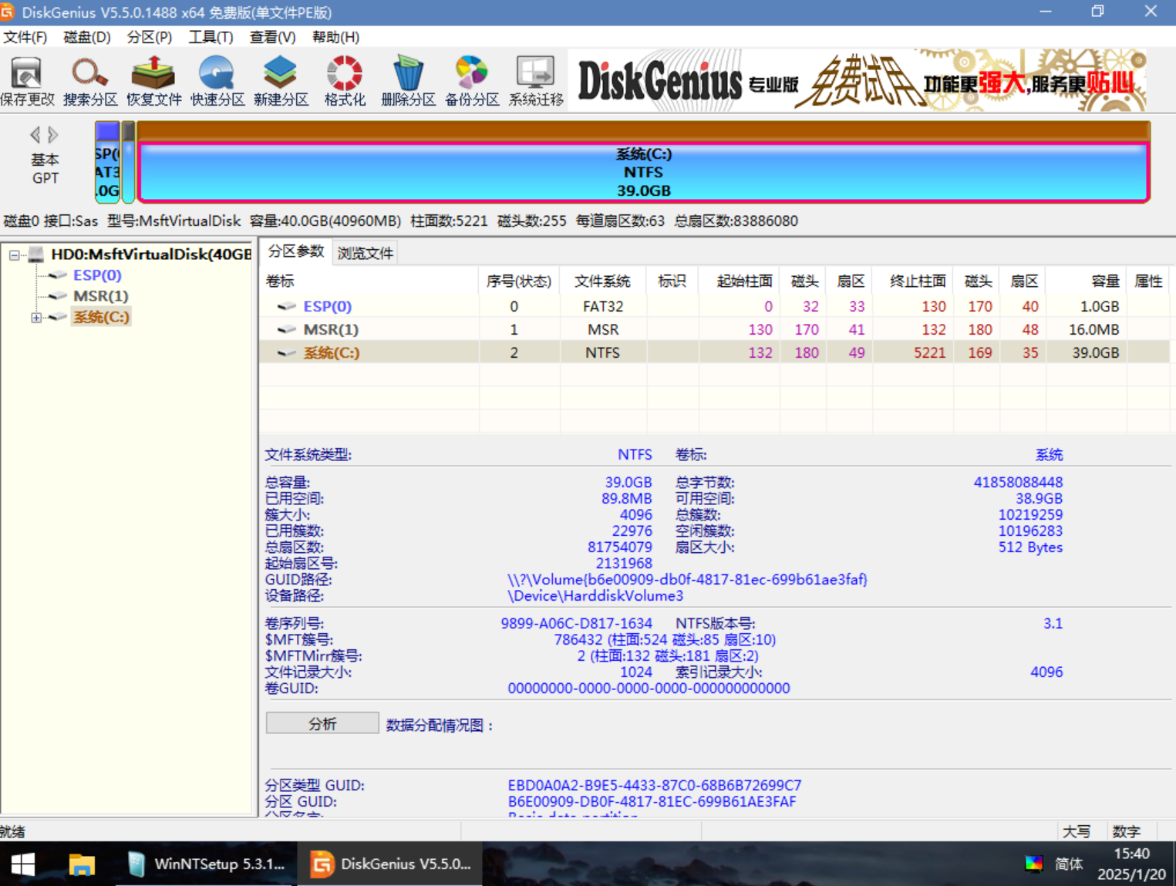Click the ESP(0) row in partition table
The image size is (1176, 886).
[x=716, y=306]
